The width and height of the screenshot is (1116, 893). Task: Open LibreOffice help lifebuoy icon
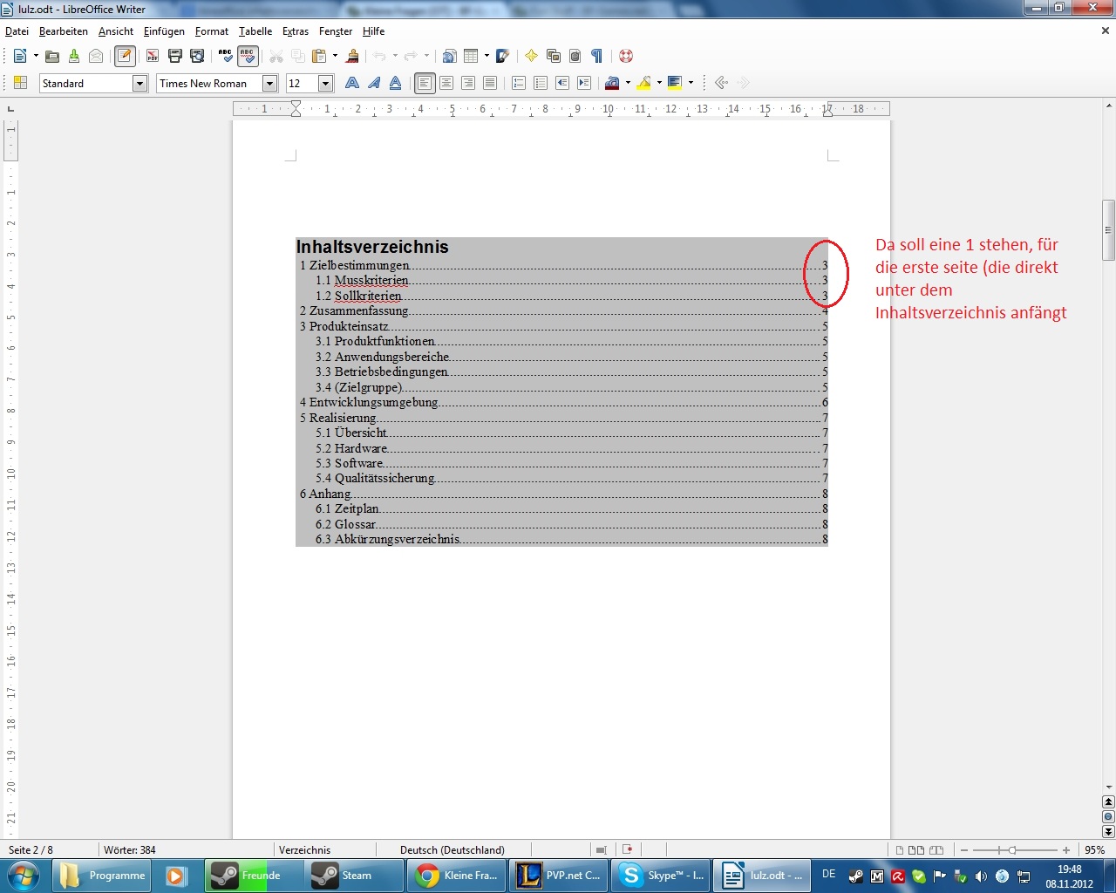coord(625,56)
